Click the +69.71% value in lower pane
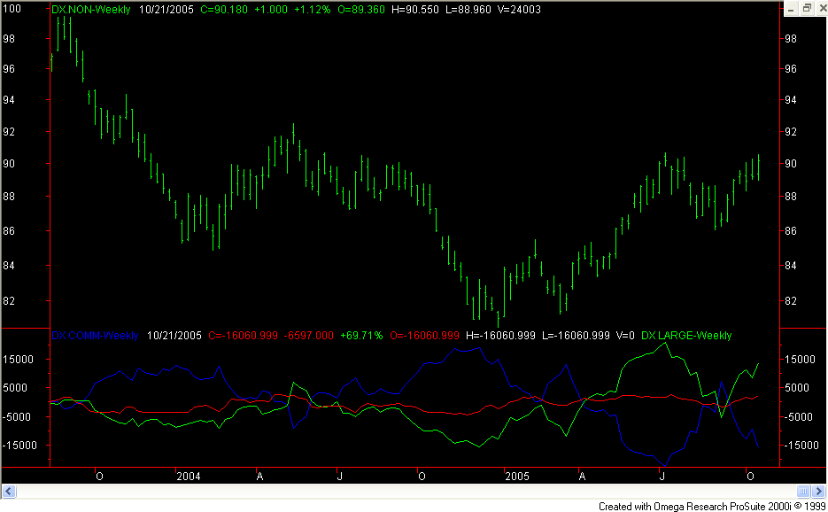This screenshot has height=512, width=828. 361,336
